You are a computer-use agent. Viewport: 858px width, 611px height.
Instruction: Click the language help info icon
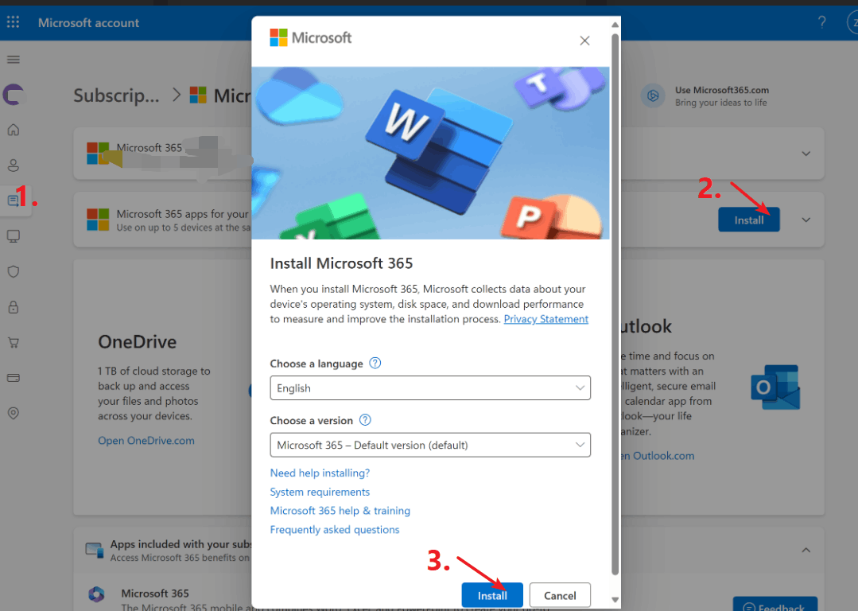375,363
